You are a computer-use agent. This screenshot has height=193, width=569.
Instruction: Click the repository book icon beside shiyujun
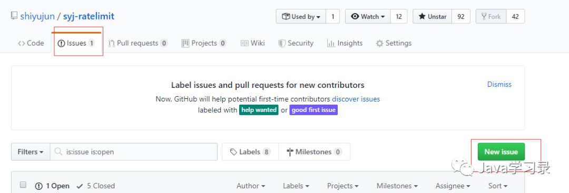14,16
